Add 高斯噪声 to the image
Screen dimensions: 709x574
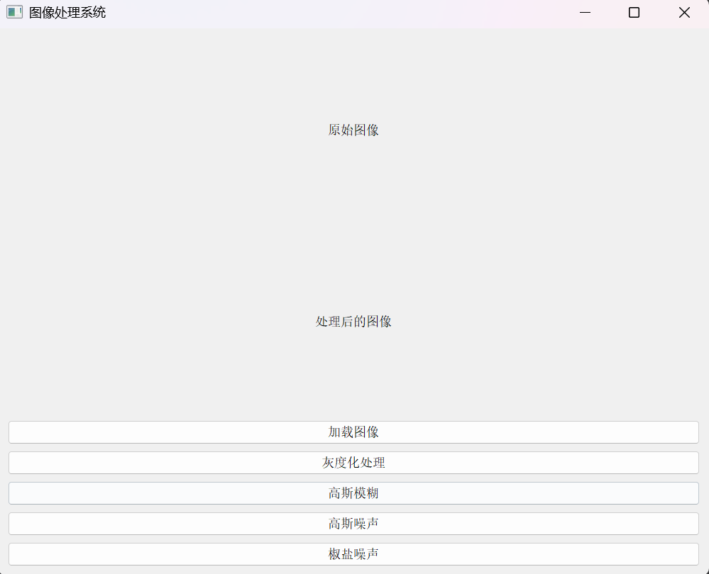click(x=353, y=524)
